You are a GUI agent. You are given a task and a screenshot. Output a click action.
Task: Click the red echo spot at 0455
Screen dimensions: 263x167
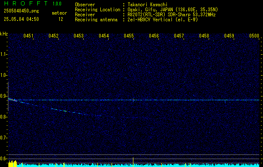pos(133,99)
